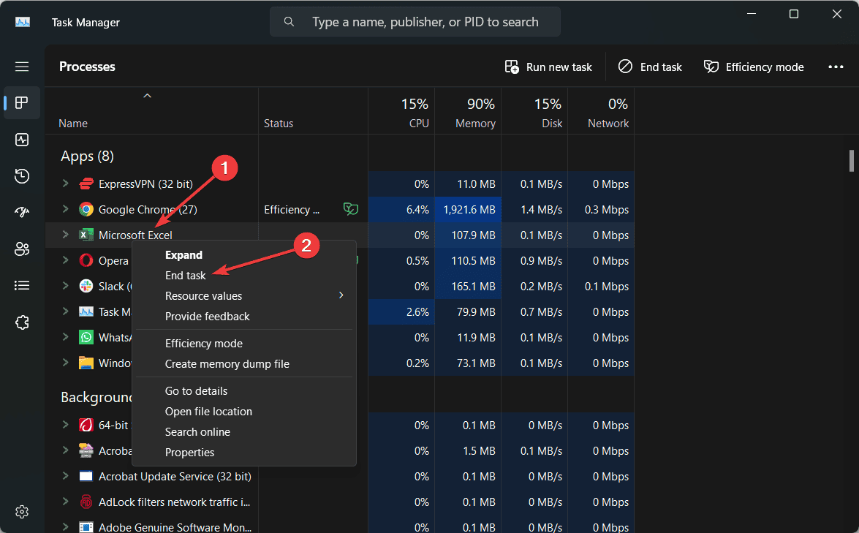Open the Resource values submenu

click(244, 296)
